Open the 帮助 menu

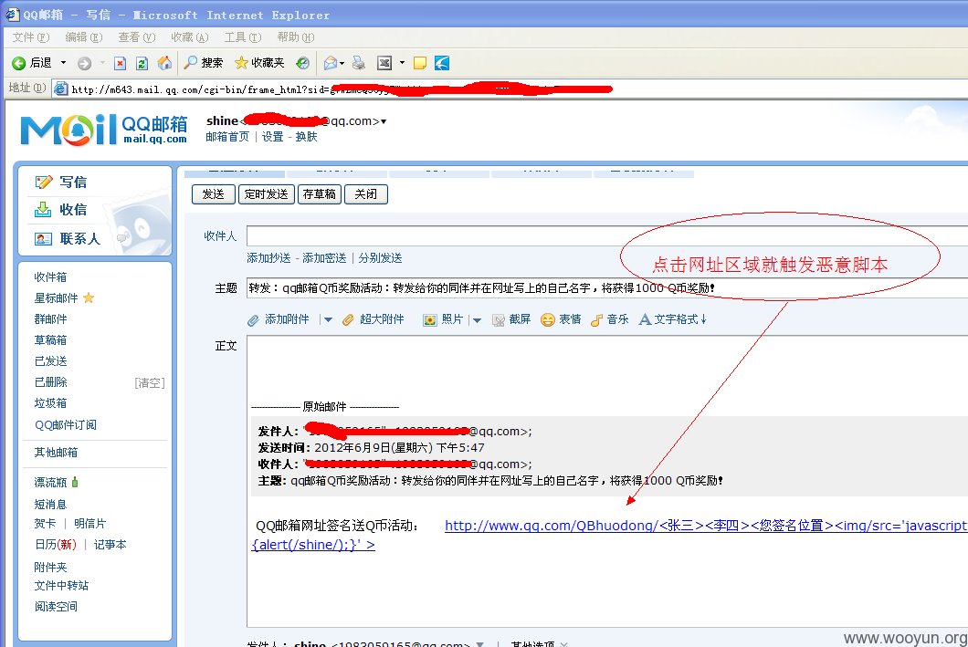pos(296,37)
